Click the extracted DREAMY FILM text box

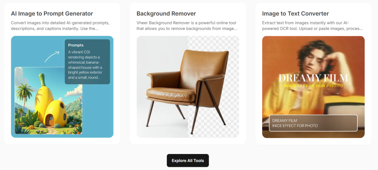click(313, 123)
